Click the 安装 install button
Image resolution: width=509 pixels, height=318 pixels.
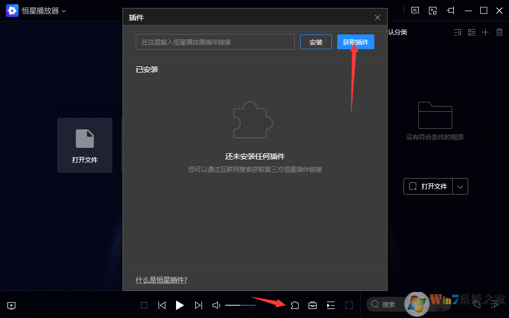(315, 41)
